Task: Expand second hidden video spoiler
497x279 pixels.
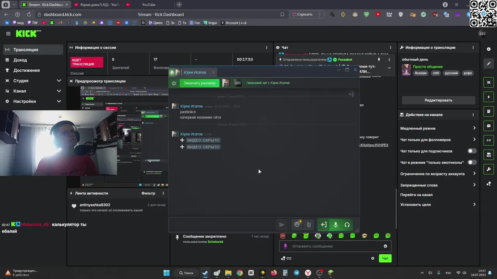Action: tap(200, 147)
